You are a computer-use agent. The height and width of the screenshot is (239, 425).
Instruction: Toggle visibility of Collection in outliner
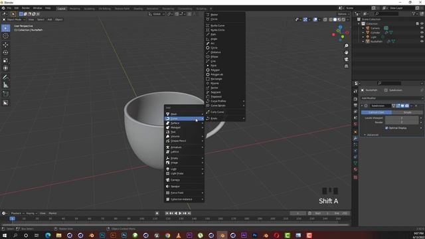[422, 24]
